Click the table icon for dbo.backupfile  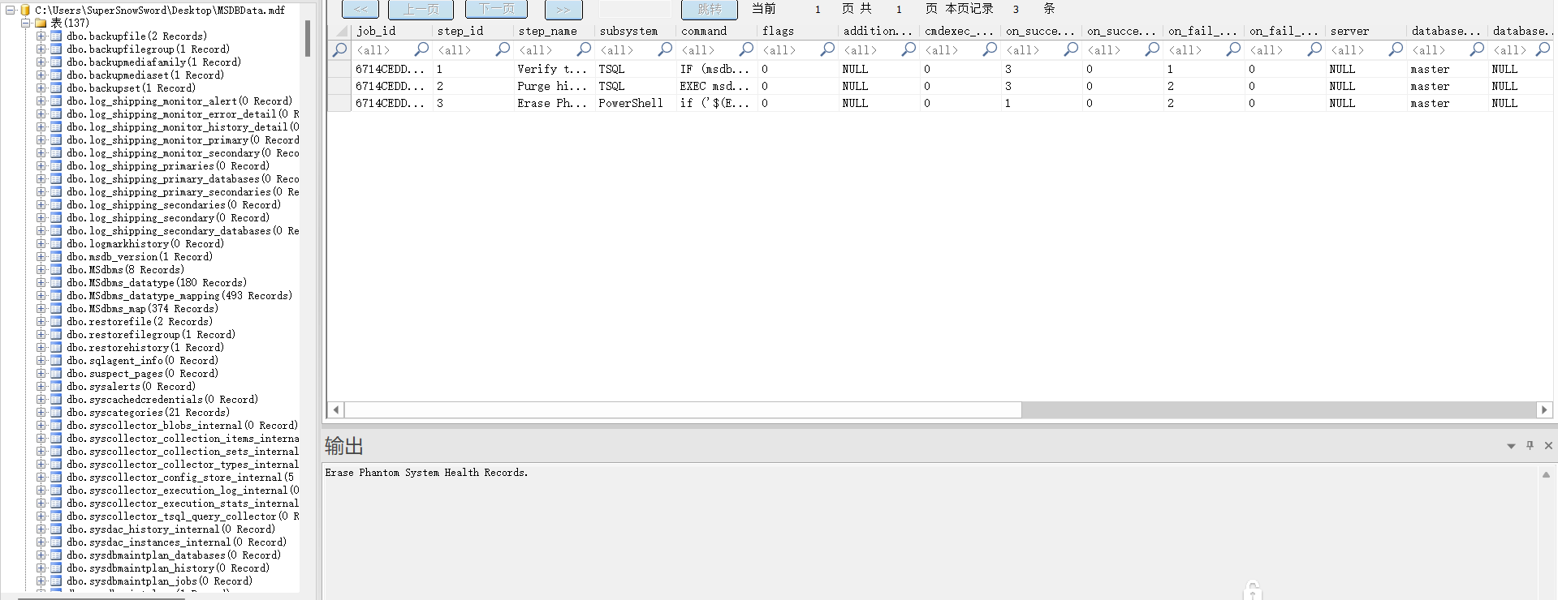[x=56, y=36]
